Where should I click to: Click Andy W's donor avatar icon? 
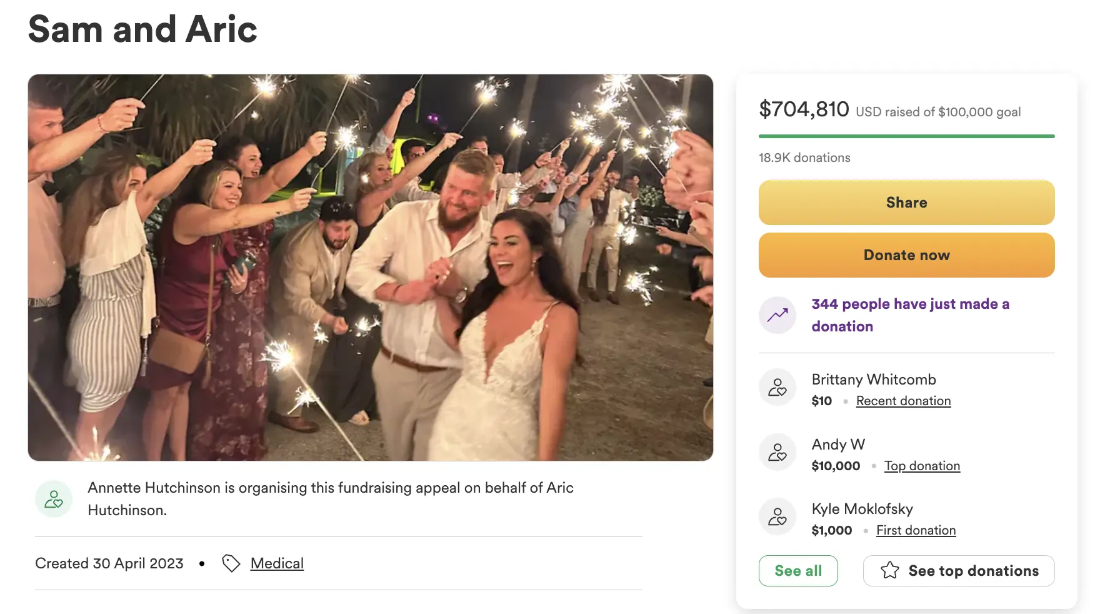pyautogui.click(x=777, y=452)
